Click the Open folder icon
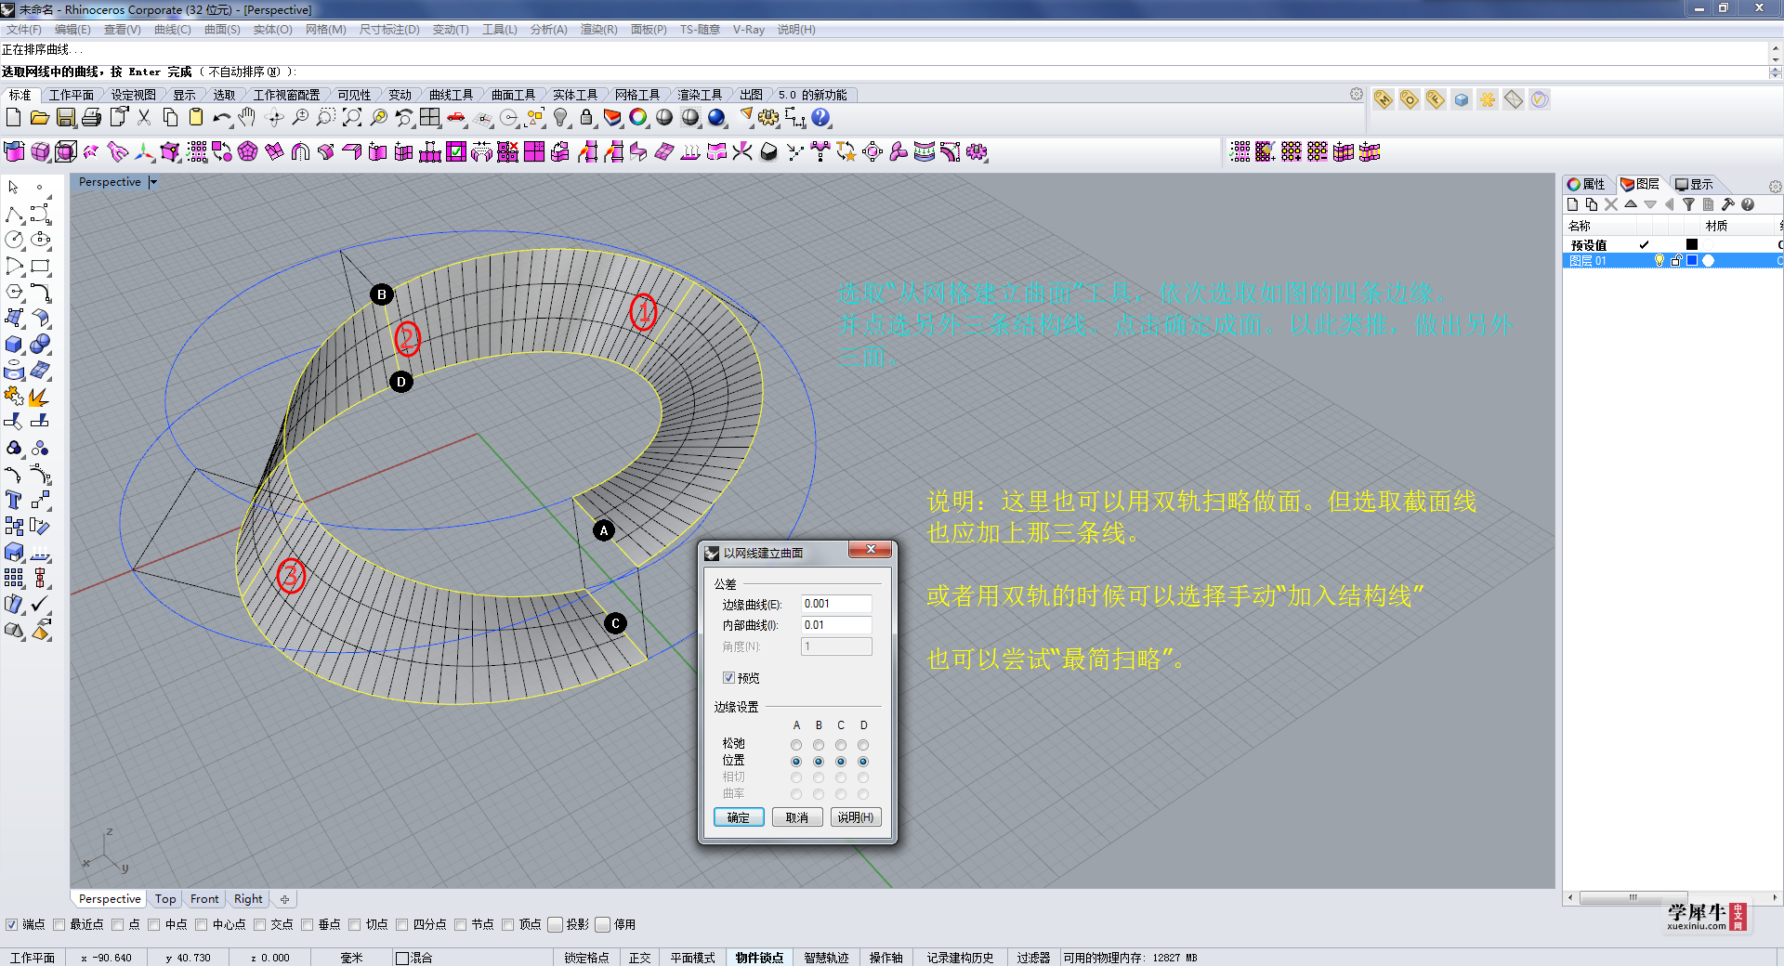The height and width of the screenshot is (966, 1784). click(x=39, y=118)
